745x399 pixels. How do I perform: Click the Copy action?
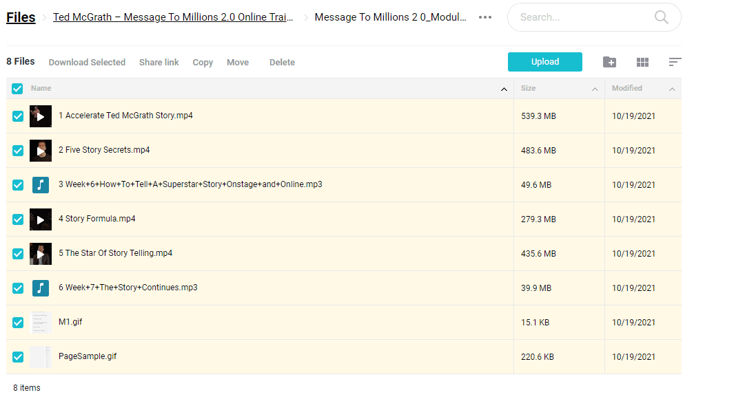point(203,63)
